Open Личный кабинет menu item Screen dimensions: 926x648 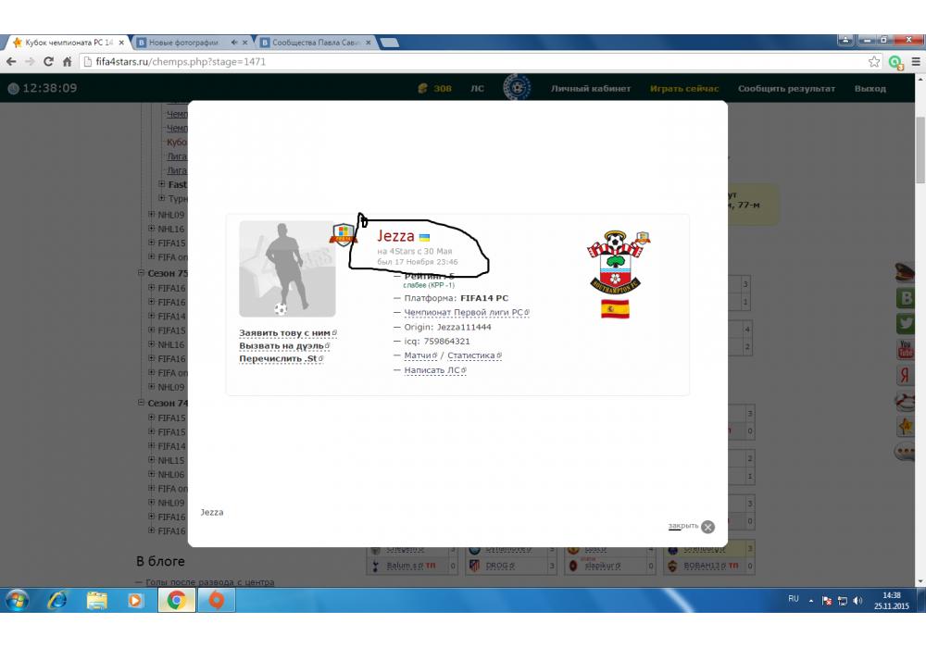pos(591,89)
